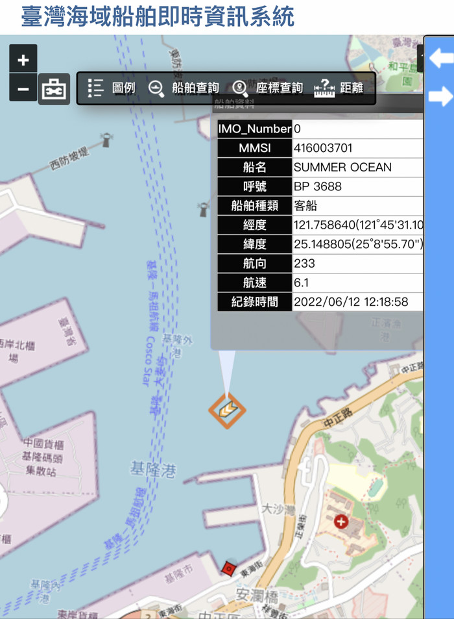Select the orange ship marker in harbor
Image resolution: width=454 pixels, height=619 pixels.
tap(227, 409)
